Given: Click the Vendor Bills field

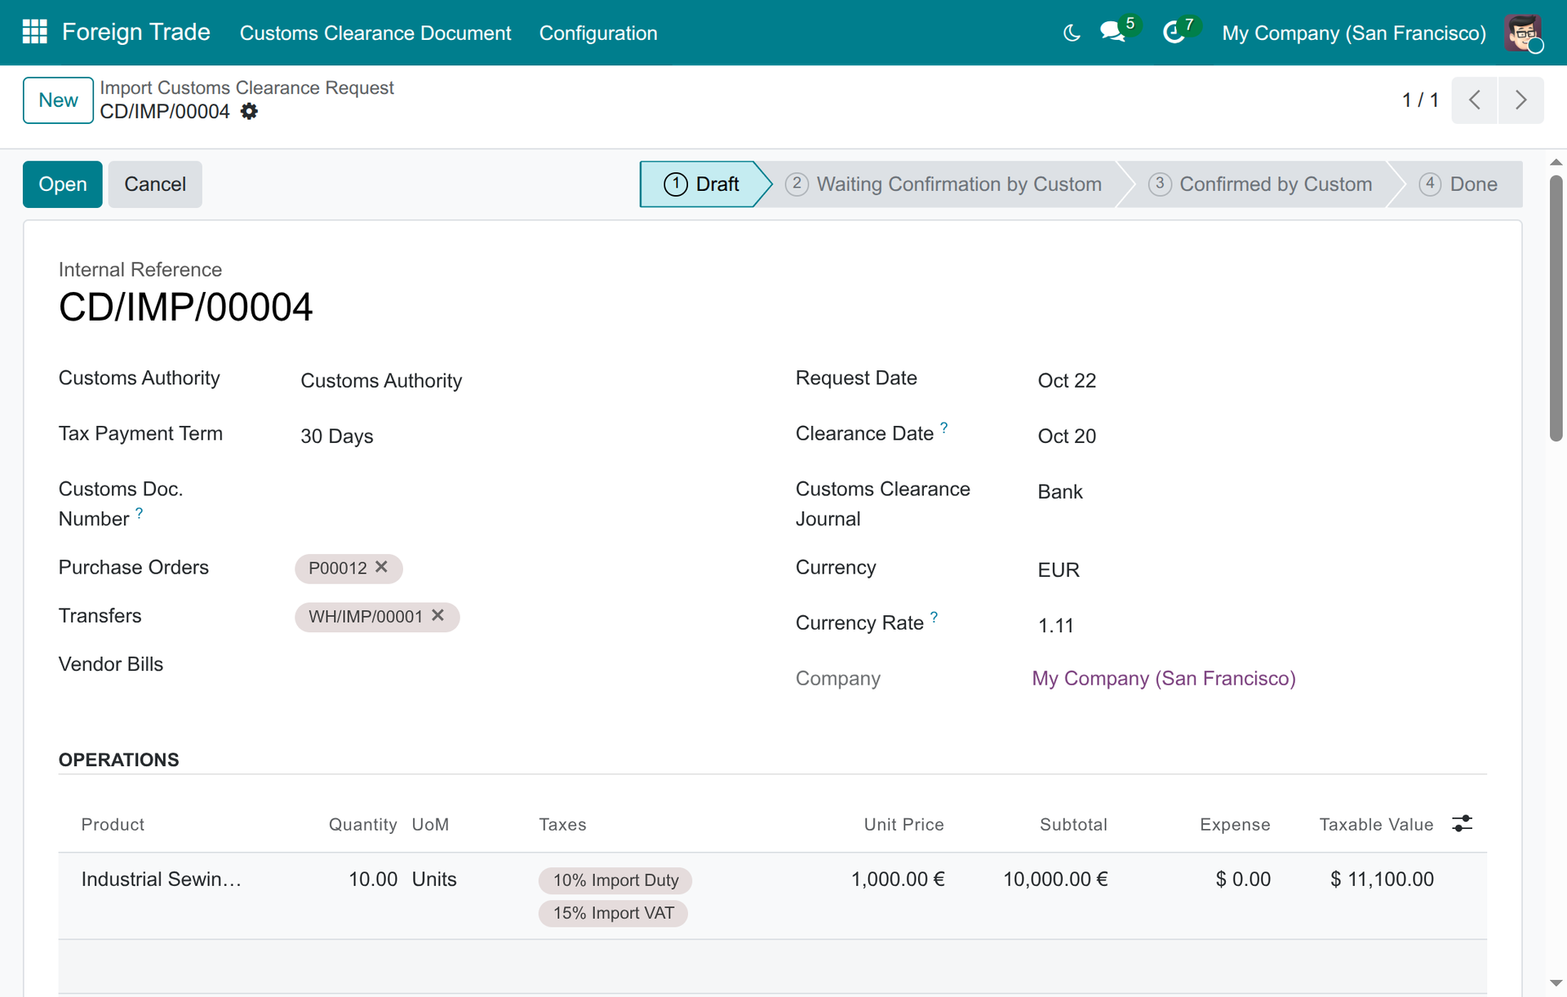Looking at the screenshot, I should tap(522, 665).
